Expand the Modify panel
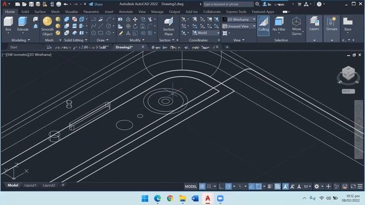This screenshot has height=205, width=365. tap(137, 40)
